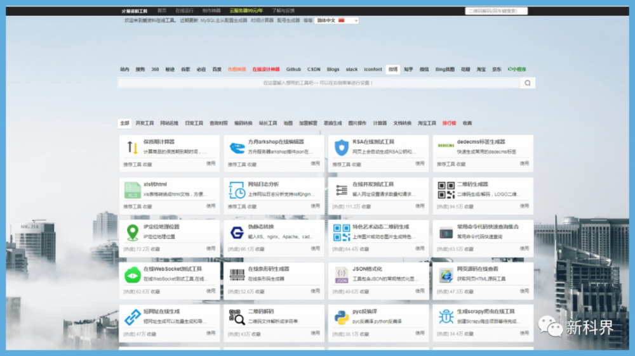Click 收藏 on the 伪静态转换 card
The image size is (635, 356).
point(260,250)
